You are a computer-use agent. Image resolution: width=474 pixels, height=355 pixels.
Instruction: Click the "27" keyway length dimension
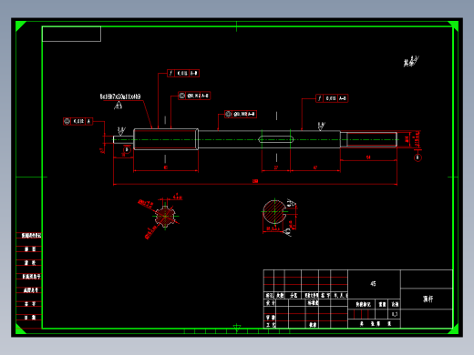[276, 167]
